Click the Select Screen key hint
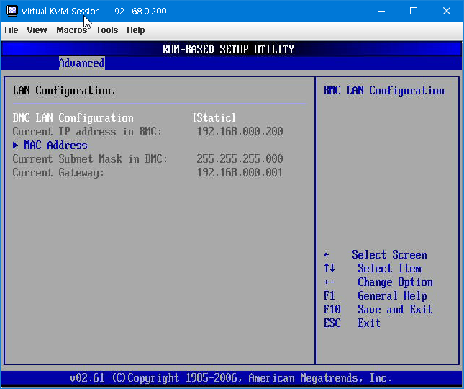This screenshot has height=389, width=464. click(x=376, y=254)
